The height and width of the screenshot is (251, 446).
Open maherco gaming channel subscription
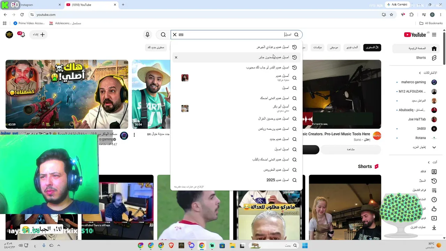pyautogui.click(x=417, y=82)
